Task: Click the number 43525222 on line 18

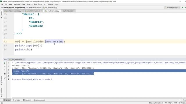Action: click(36, 26)
